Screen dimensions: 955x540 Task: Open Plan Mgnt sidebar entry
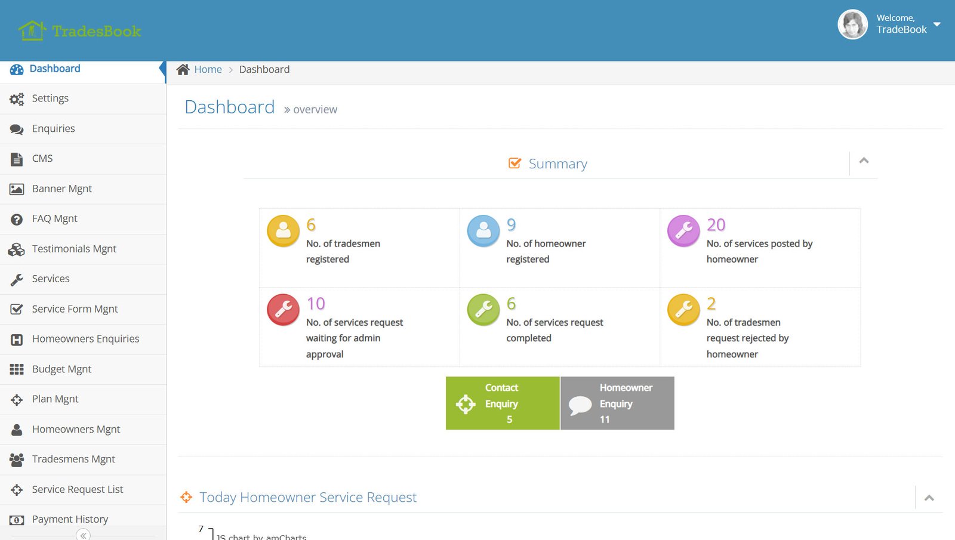83,399
